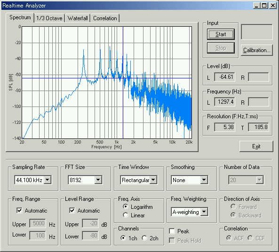Enable the Peak checkbox
This screenshot has height=252, width=279.
(x=172, y=231)
